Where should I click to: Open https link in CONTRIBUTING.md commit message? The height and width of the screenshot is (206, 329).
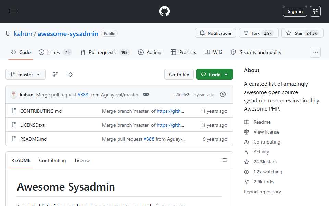[x=170, y=111]
